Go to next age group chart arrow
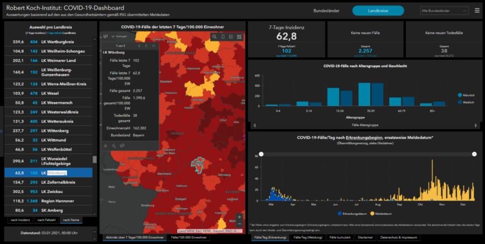Image resolution: width=485 pixels, height=244 pixels. point(476,125)
